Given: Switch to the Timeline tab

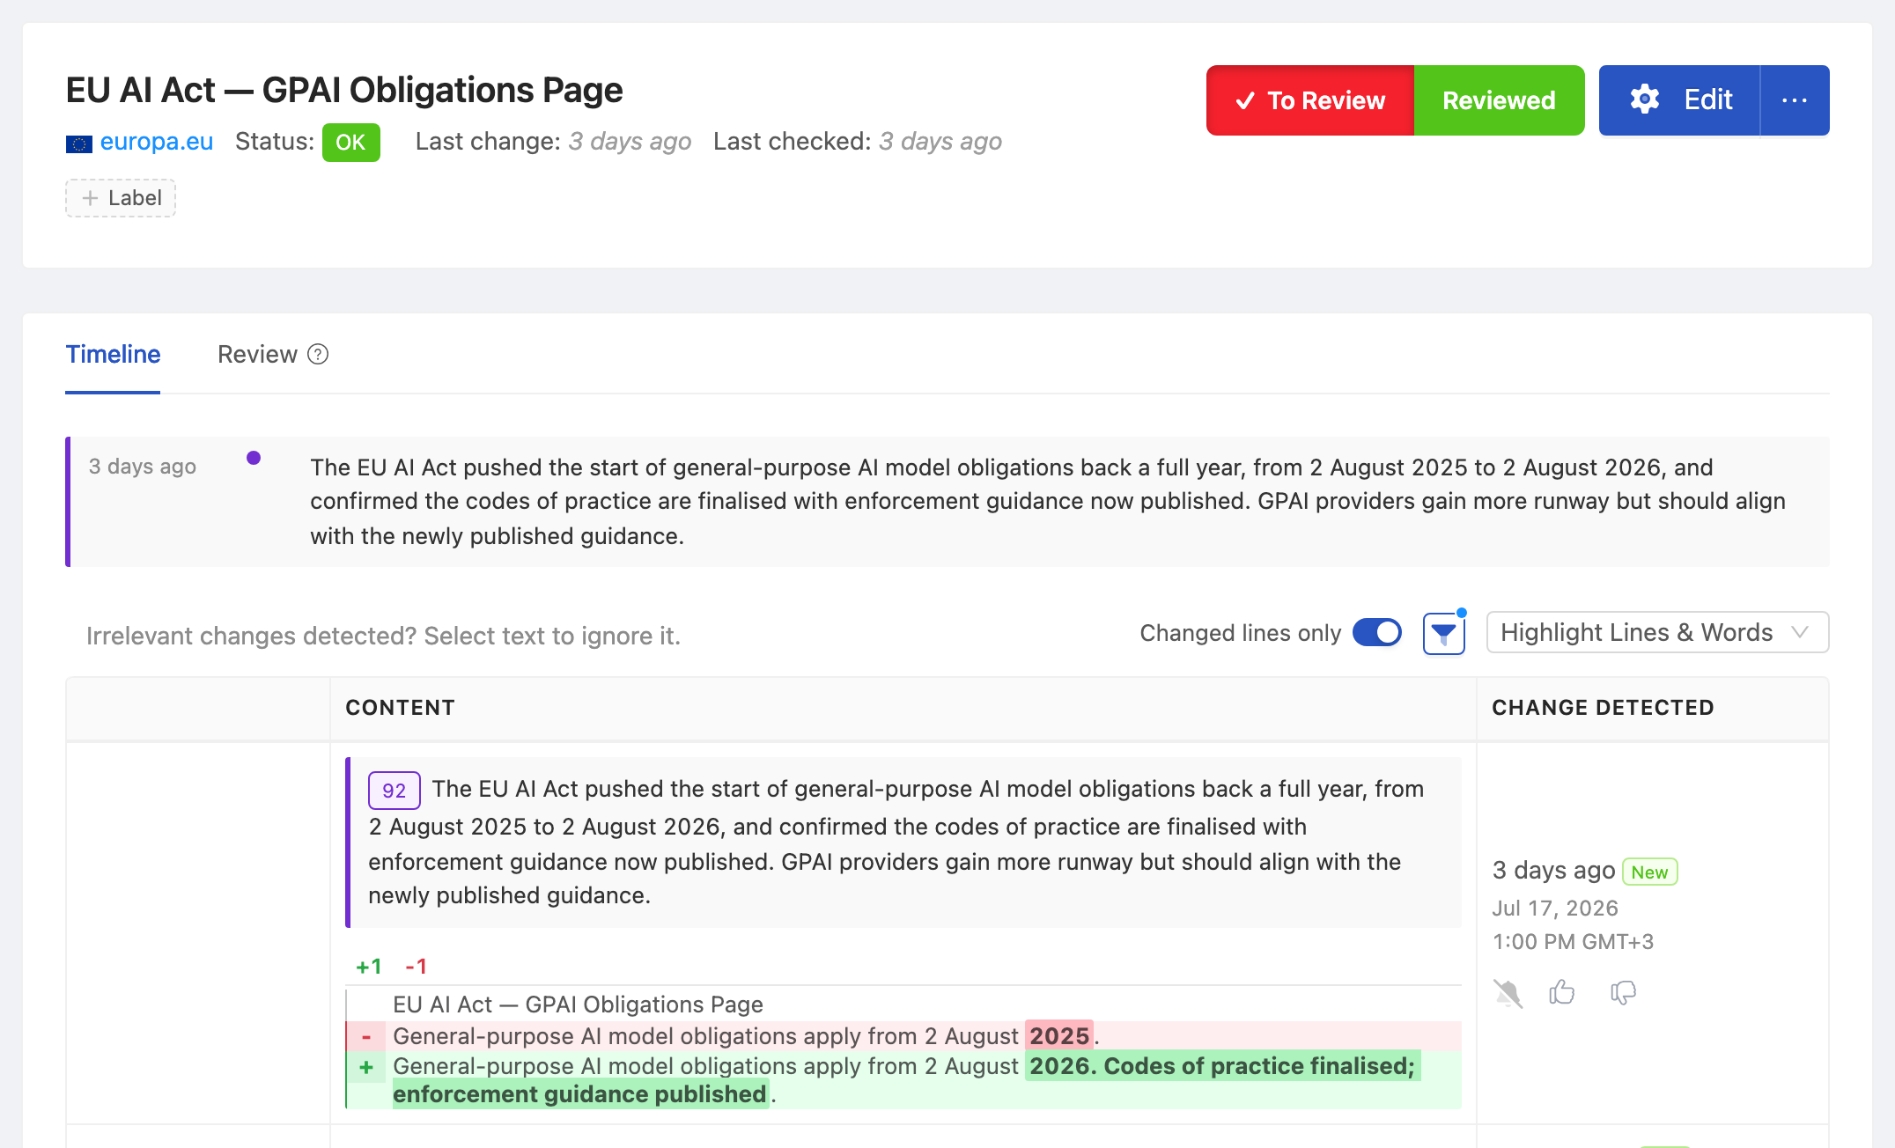Looking at the screenshot, I should tap(113, 354).
